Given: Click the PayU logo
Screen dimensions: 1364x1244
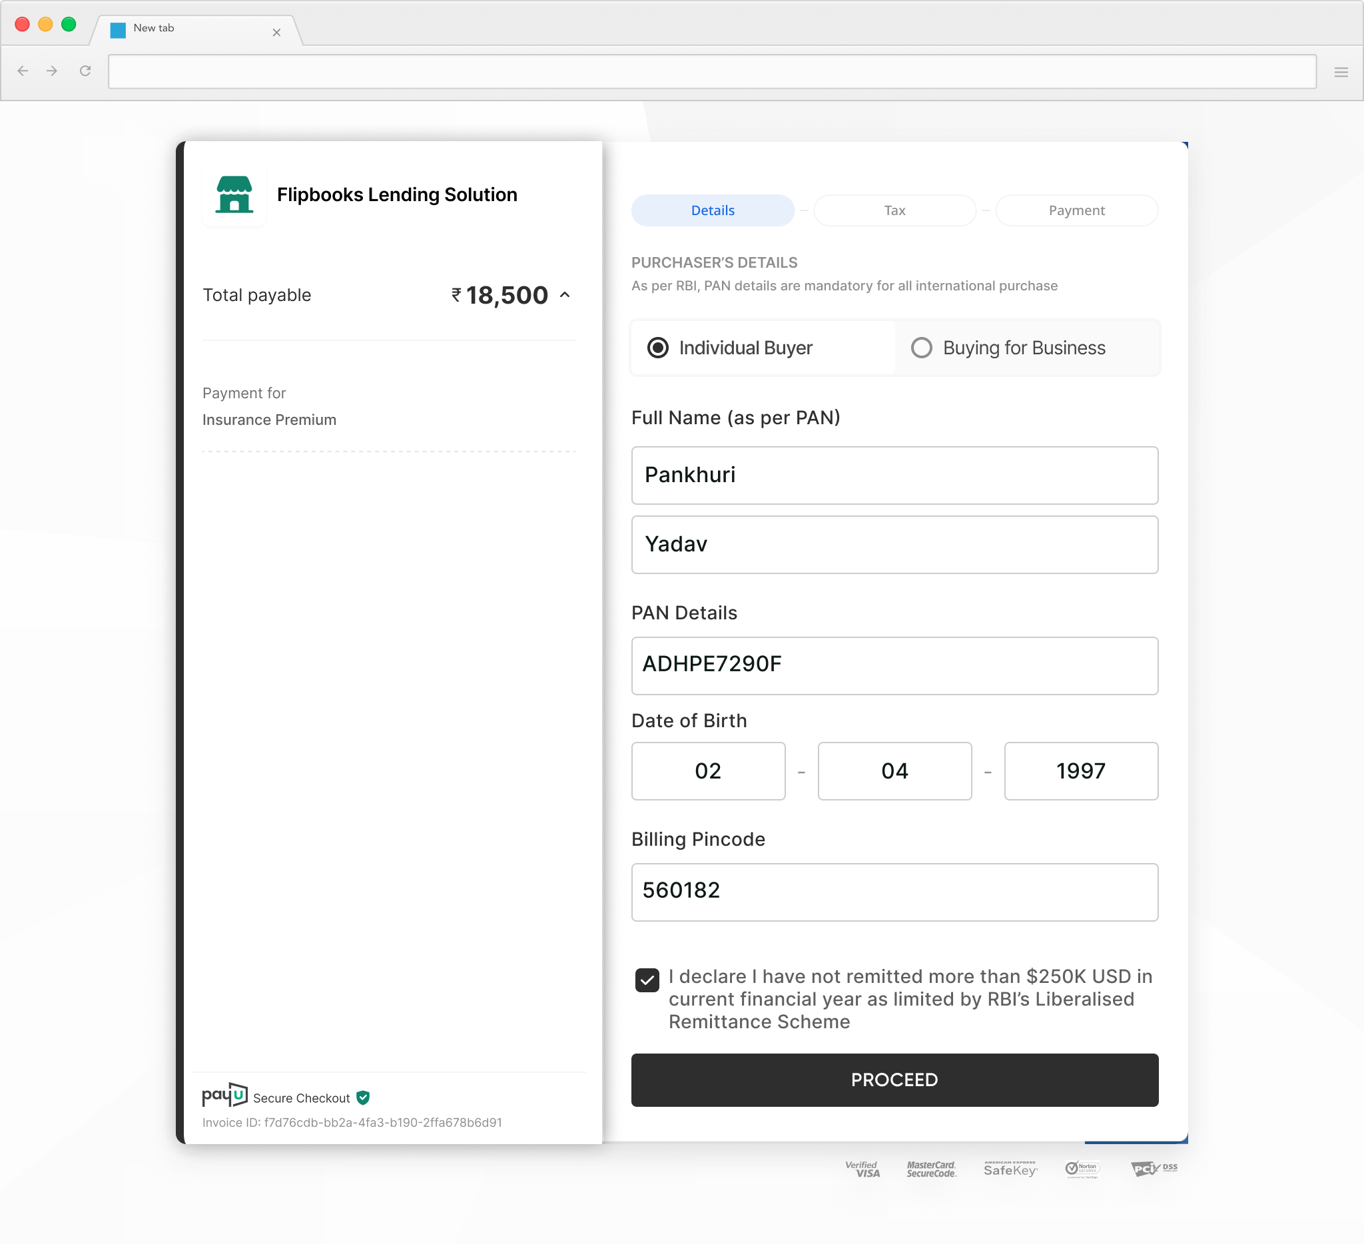Looking at the screenshot, I should [x=224, y=1095].
